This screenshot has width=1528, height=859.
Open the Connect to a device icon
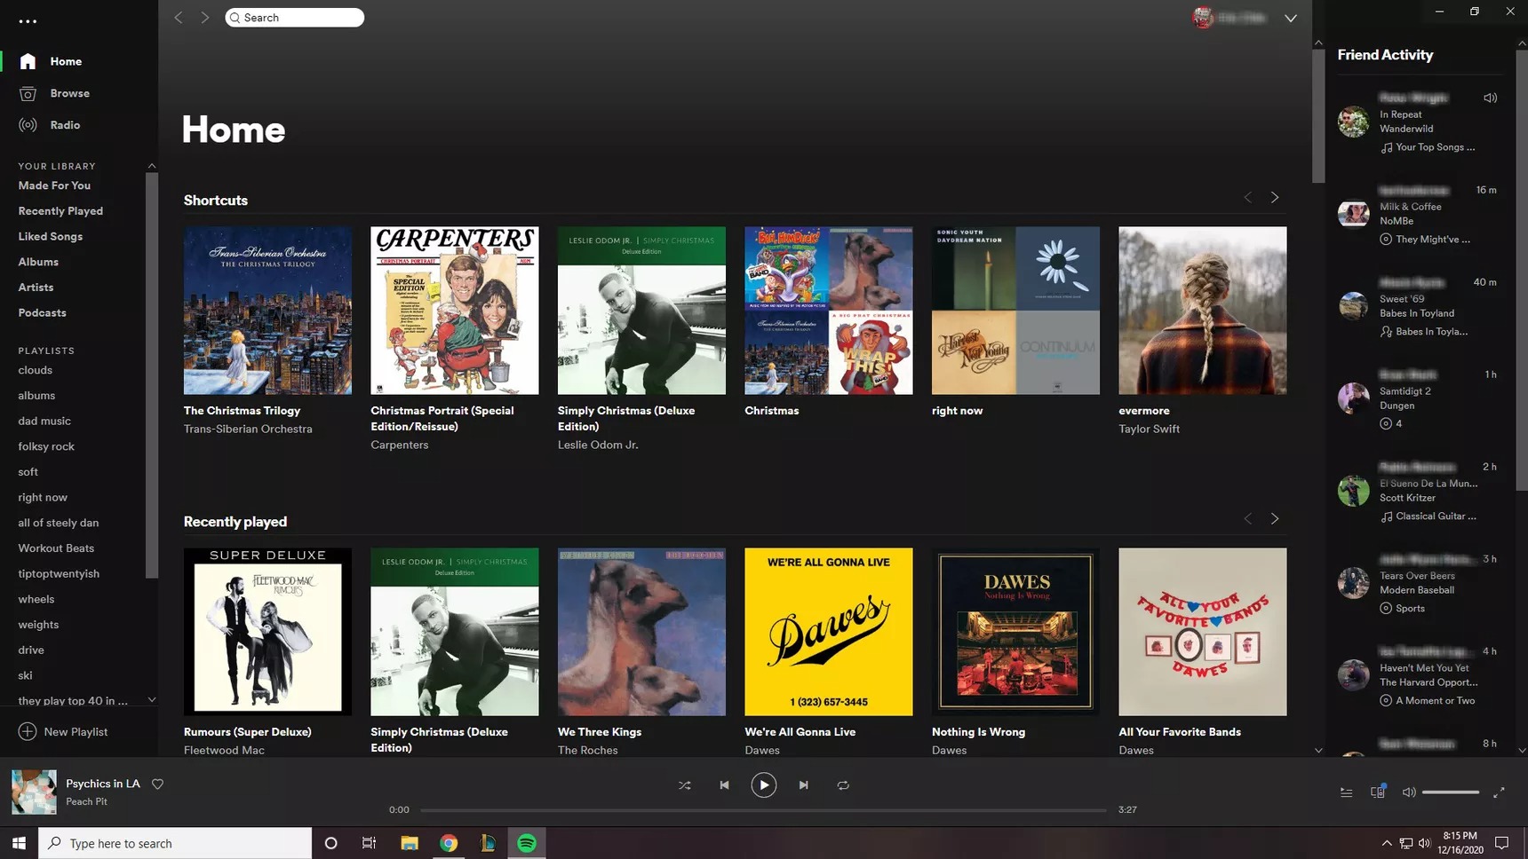tap(1378, 792)
